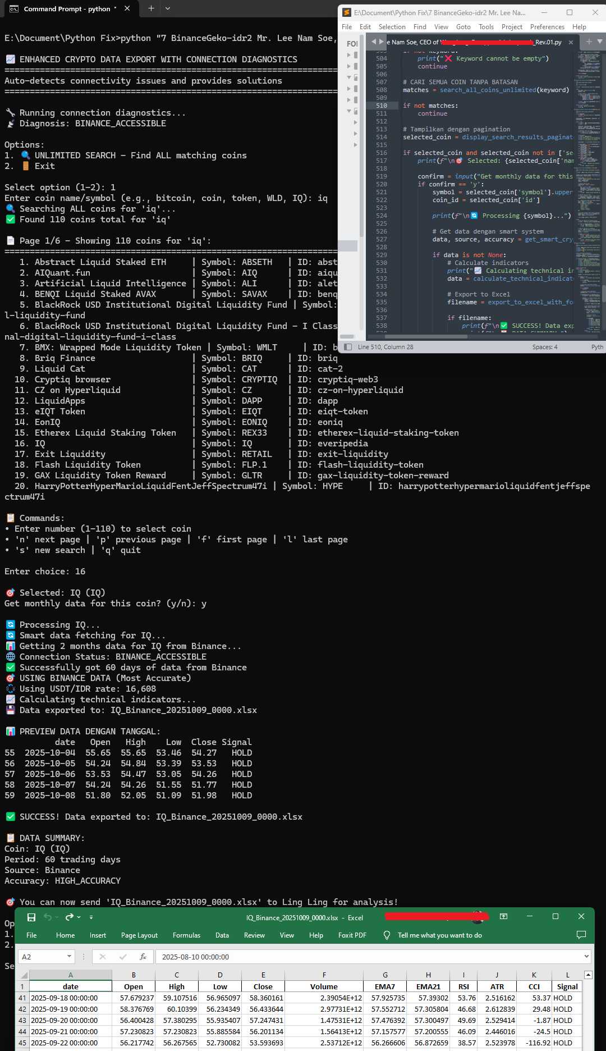Click the formula bar Cancel X icon
This screenshot has height=1051, width=606.
[103, 957]
